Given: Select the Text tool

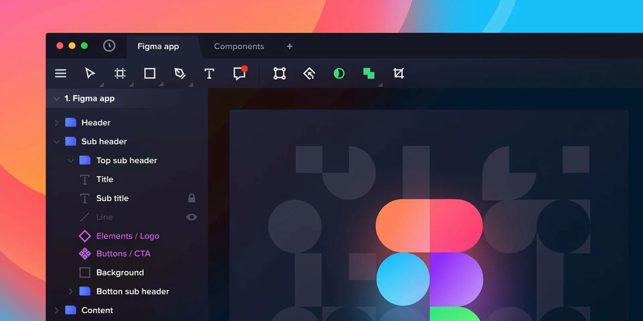Looking at the screenshot, I should (x=209, y=73).
